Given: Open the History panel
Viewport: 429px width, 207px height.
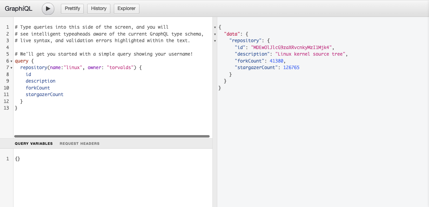Looking at the screenshot, I should pos(99,9).
